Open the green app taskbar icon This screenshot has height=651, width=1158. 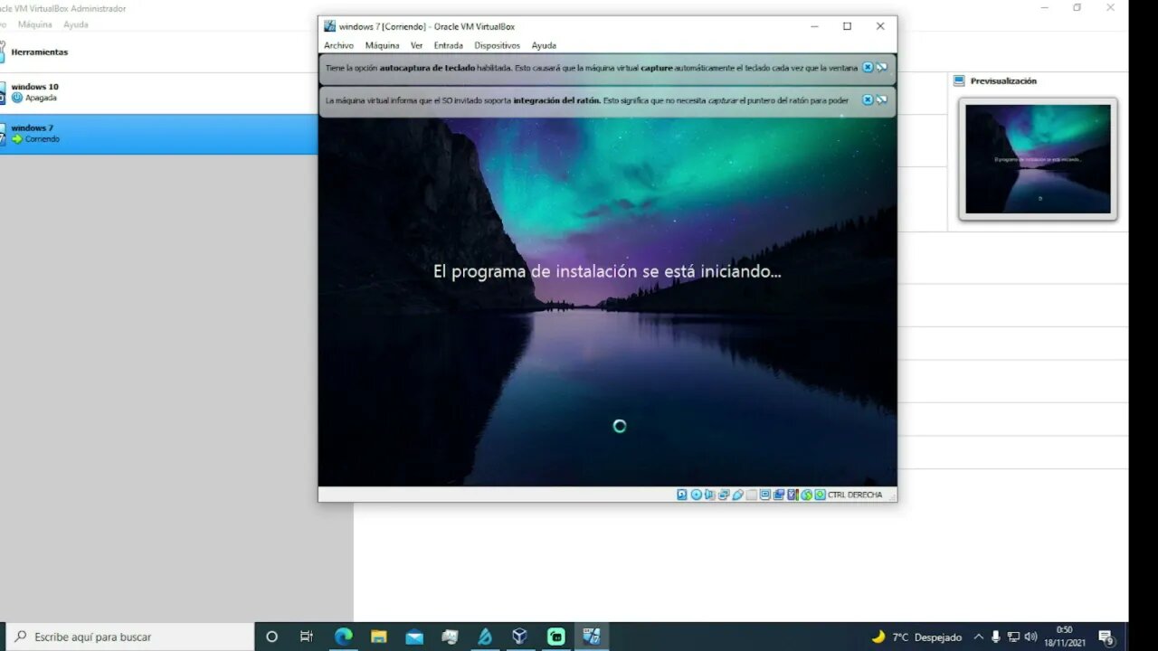point(555,637)
